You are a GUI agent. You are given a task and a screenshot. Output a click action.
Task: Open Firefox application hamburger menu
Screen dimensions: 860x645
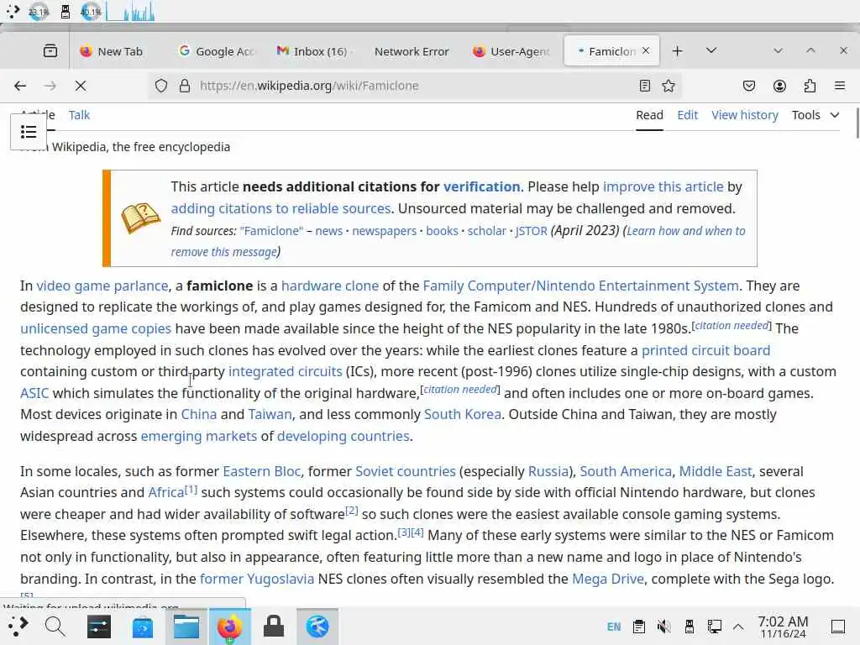[x=840, y=86]
